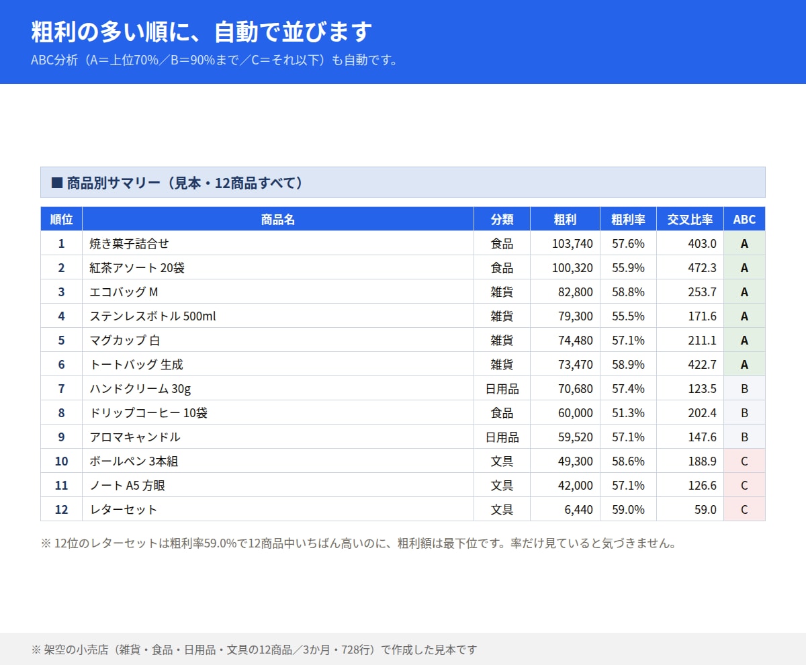Click rank number 12 cell

pos(61,509)
